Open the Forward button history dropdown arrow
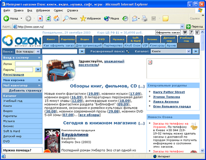Screen dimensions: 206x160 [34, 18]
